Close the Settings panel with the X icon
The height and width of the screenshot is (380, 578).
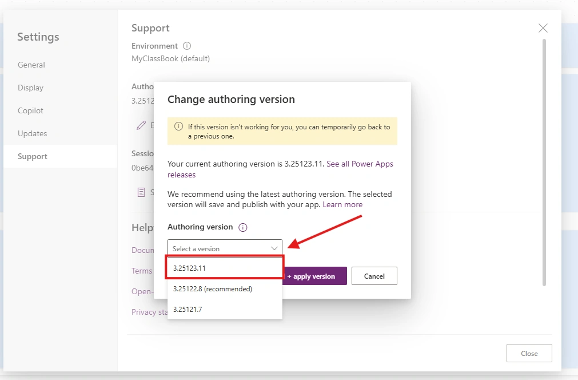[543, 28]
